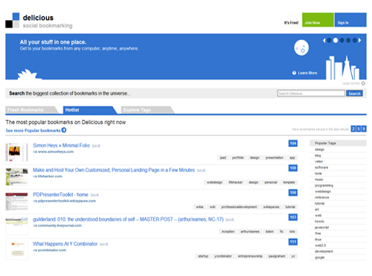
Task: Select the last intro carousel dot
Action: click(355, 40)
